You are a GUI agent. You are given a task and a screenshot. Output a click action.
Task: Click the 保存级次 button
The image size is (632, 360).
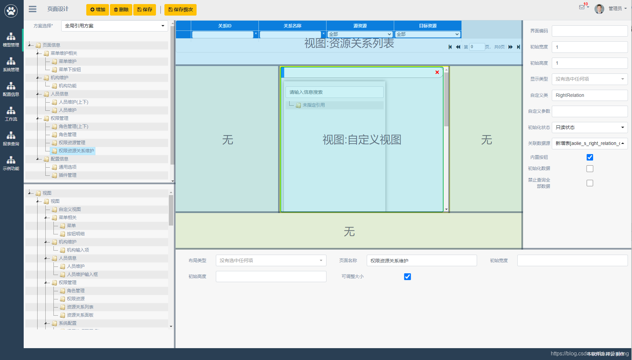[x=180, y=9]
